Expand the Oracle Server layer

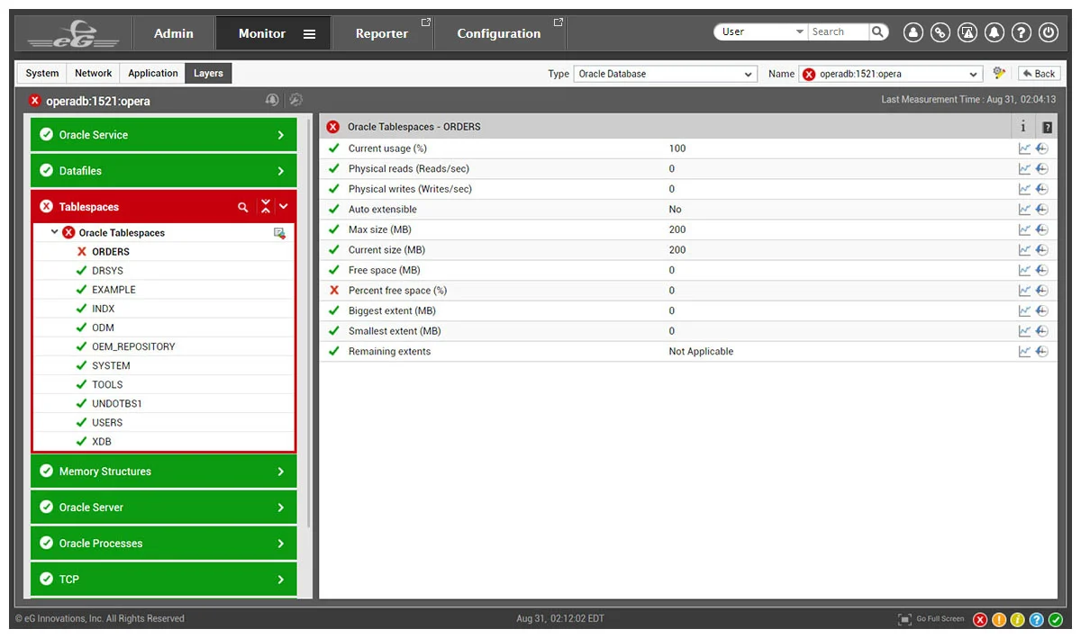click(164, 508)
